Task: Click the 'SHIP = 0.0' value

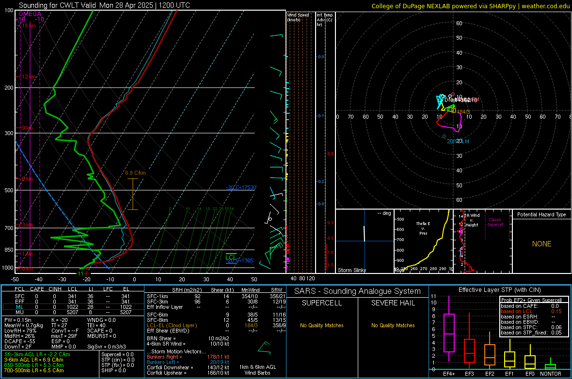Action: (x=113, y=370)
